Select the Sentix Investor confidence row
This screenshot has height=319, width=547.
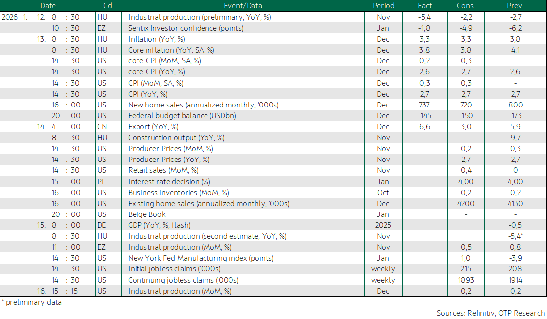coord(273,28)
